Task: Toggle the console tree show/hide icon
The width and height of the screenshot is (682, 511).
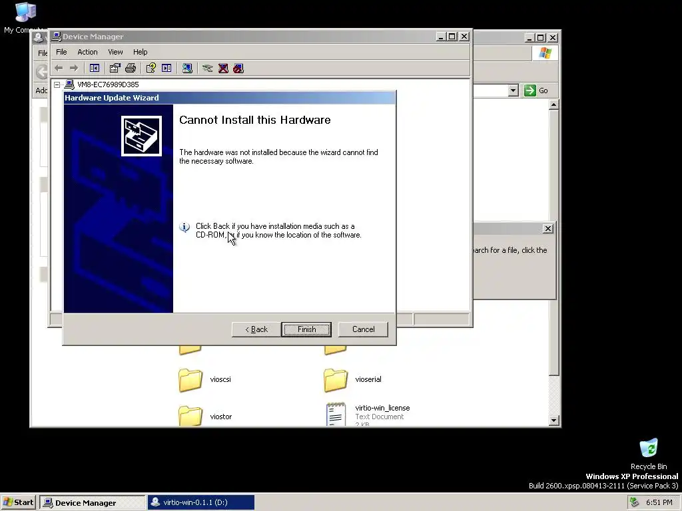Action: [95, 69]
